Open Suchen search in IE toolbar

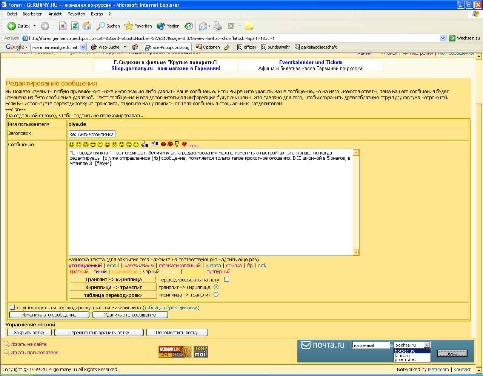(108, 26)
